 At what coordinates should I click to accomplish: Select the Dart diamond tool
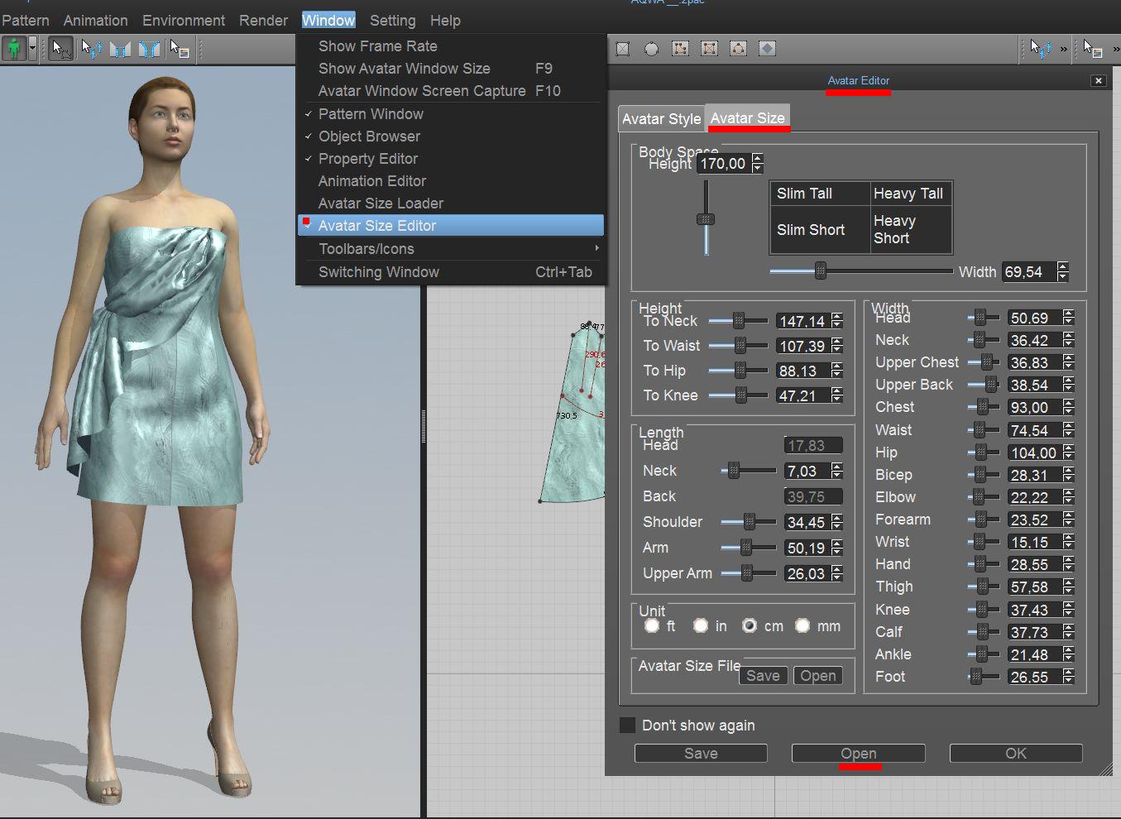click(x=767, y=50)
